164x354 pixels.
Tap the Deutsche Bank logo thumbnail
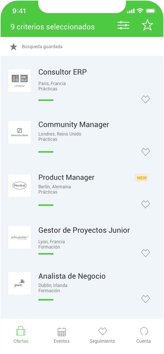click(20, 132)
